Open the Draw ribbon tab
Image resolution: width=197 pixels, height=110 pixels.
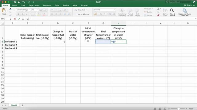click(23, 5)
